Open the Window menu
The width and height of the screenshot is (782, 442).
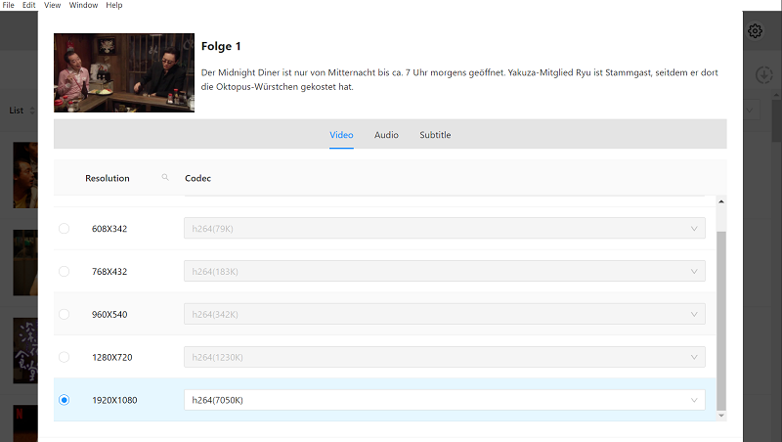(83, 5)
